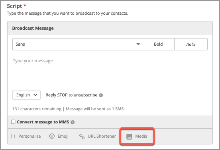Click the Emoji label
Screen dimensions: 220x150
(x=63, y=136)
